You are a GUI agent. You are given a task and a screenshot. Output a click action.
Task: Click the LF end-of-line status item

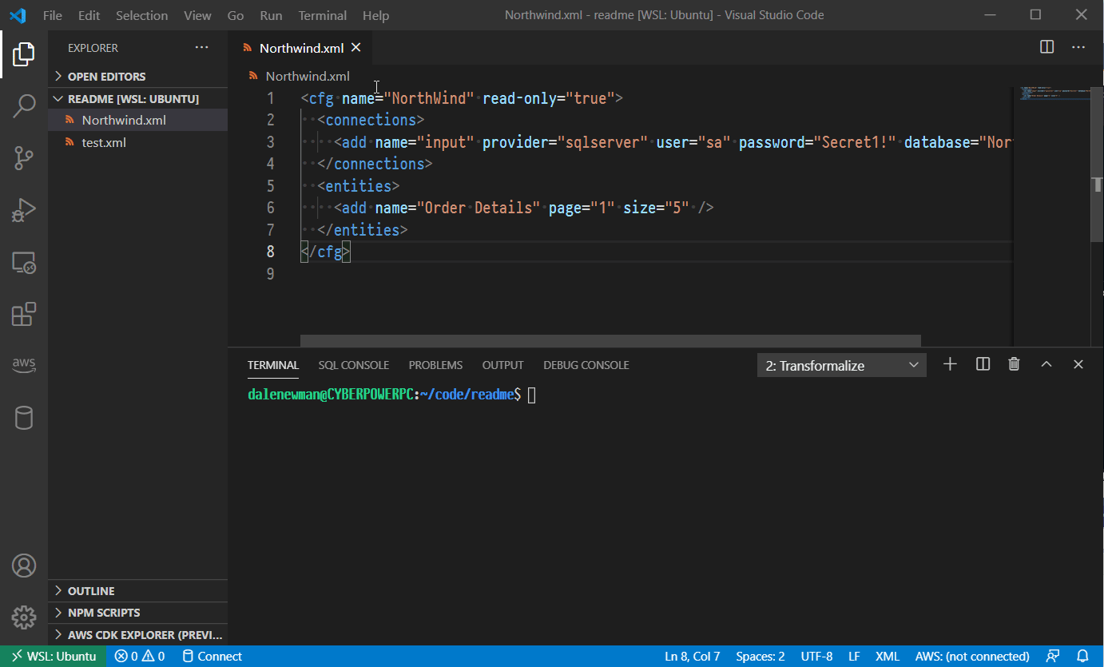tap(854, 657)
